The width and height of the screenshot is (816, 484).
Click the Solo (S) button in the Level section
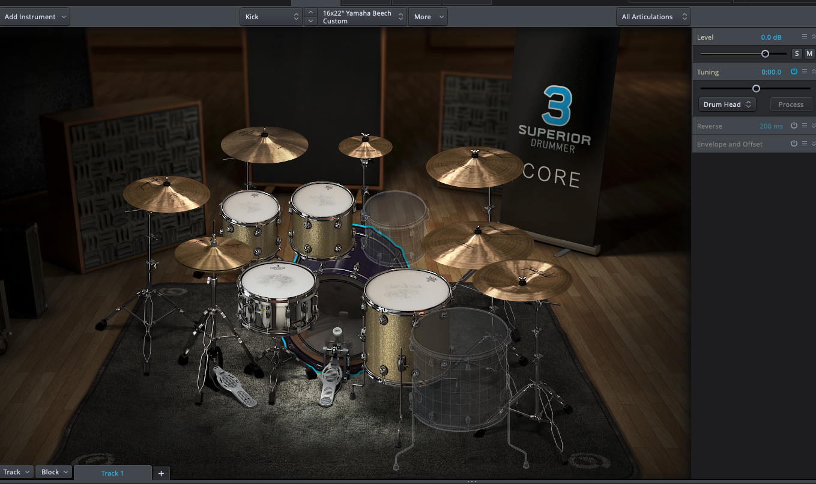pos(797,53)
